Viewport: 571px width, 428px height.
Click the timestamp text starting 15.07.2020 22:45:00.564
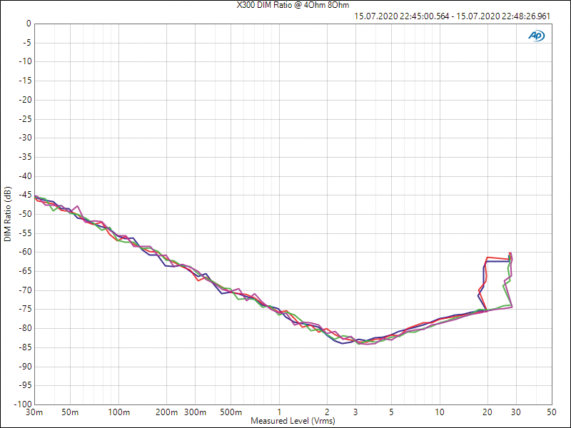click(x=452, y=16)
